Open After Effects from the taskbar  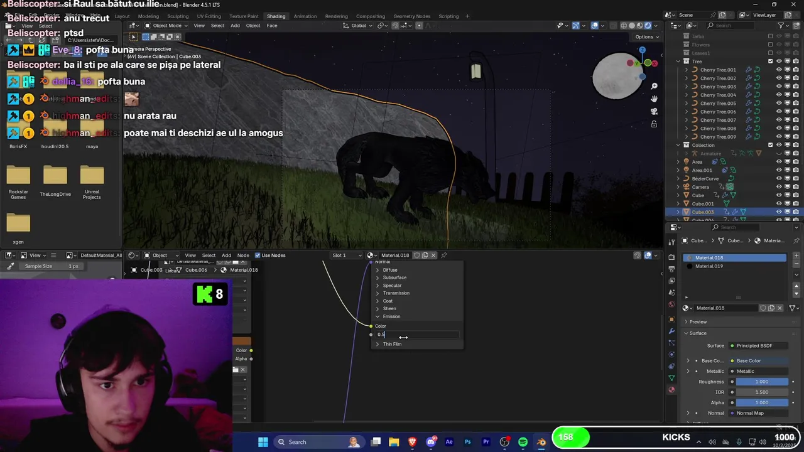click(449, 442)
